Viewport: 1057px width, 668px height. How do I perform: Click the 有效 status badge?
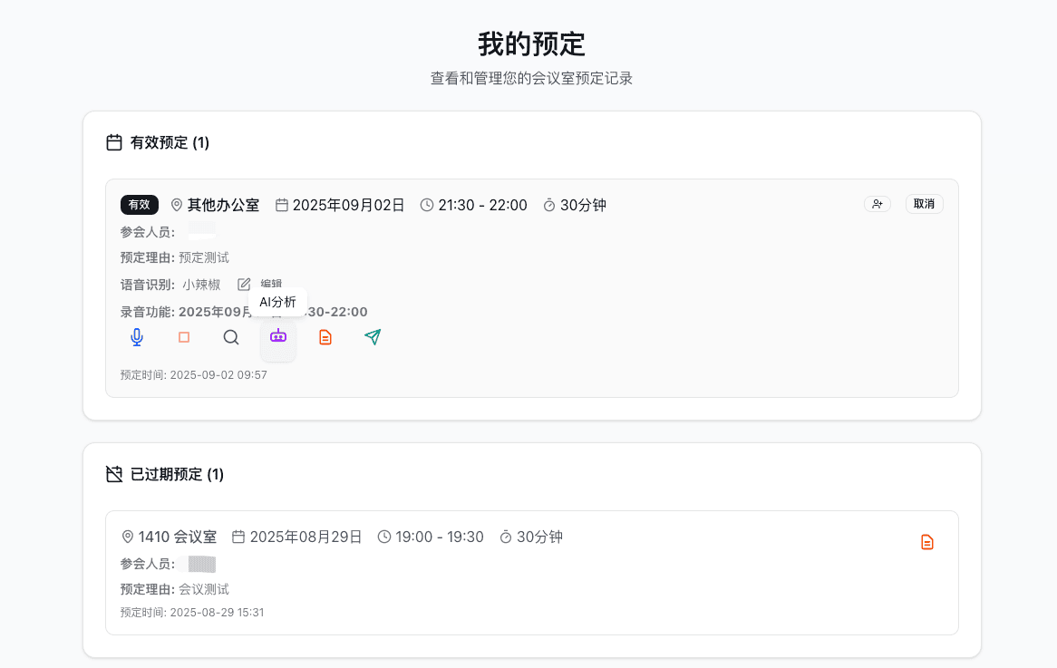[x=140, y=204]
